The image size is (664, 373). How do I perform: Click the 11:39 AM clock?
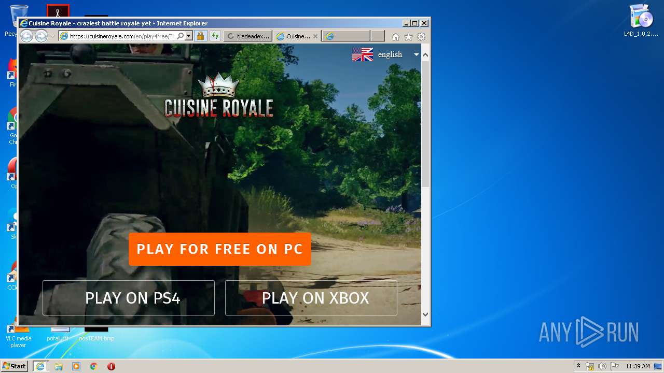point(638,366)
